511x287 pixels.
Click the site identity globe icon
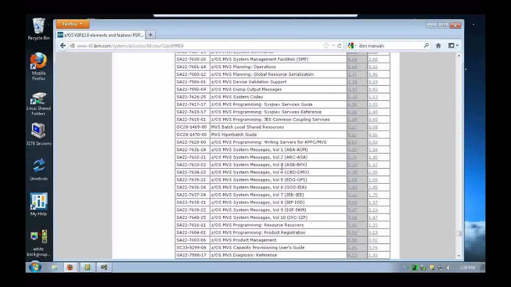72,46
